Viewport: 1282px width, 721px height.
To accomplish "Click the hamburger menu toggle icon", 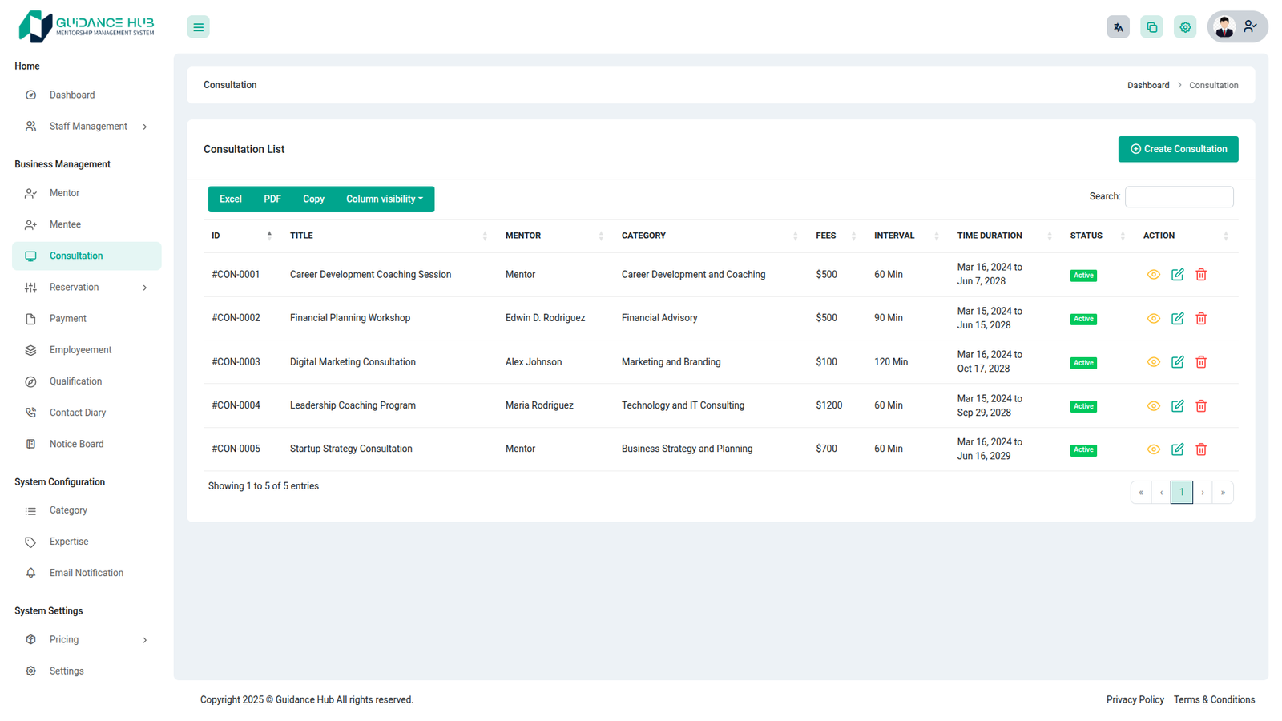I will (198, 27).
